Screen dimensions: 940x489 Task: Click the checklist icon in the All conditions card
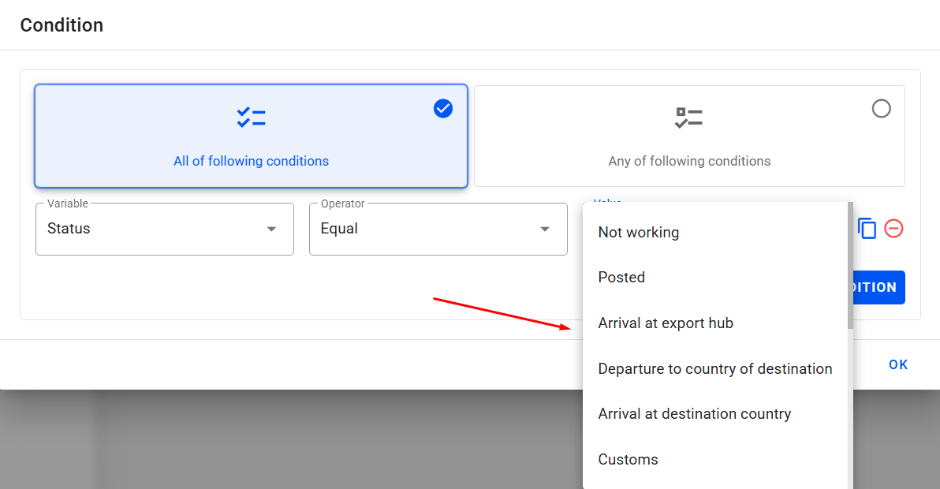click(251, 118)
